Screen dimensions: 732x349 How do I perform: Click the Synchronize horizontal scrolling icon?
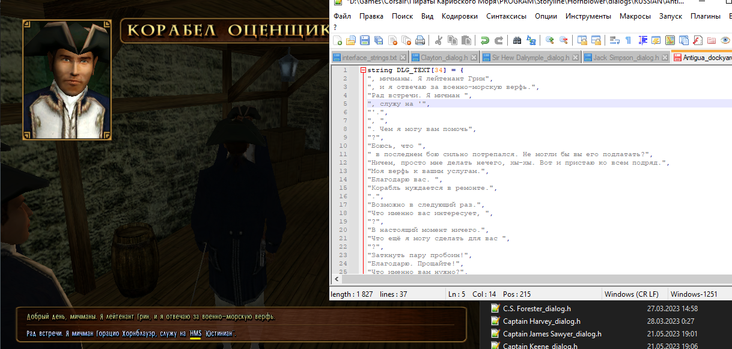pos(596,41)
